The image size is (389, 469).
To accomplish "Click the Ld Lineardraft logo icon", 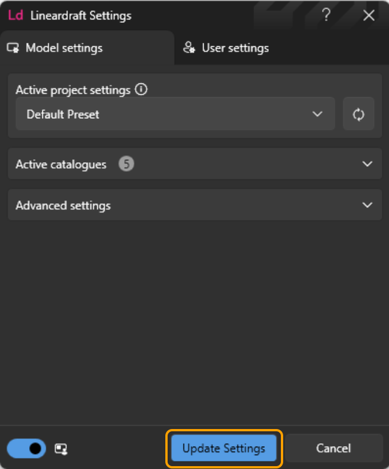I will (x=15, y=15).
